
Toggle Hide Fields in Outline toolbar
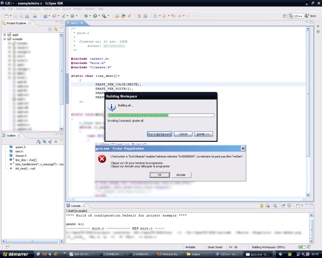click(x=44, y=141)
